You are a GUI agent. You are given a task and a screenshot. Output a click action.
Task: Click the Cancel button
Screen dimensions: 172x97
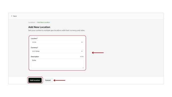(x=48, y=80)
